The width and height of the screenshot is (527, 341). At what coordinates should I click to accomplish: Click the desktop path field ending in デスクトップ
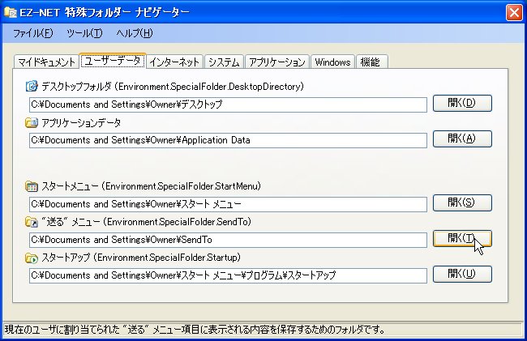pyautogui.click(x=228, y=104)
